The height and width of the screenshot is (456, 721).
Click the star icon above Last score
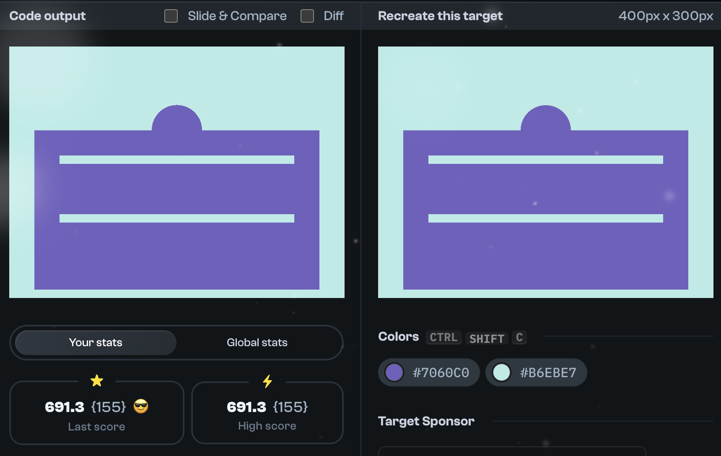point(97,381)
